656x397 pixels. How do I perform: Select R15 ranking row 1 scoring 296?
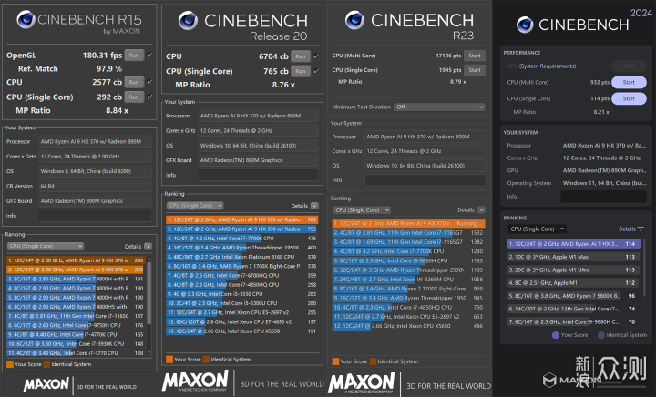click(x=76, y=260)
